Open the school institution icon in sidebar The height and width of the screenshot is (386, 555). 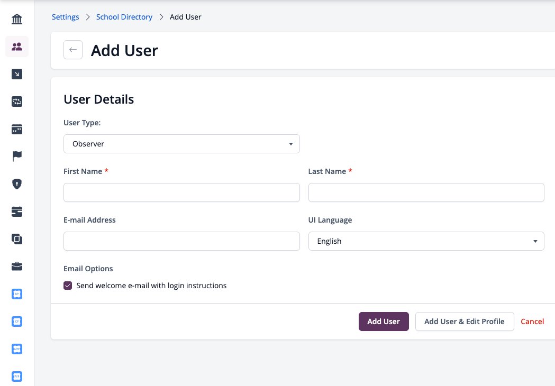pyautogui.click(x=16, y=19)
